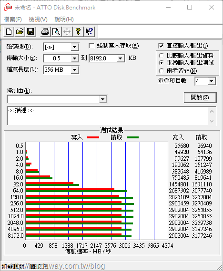This screenshot has height=271, width=223.
Task: Activate context help pointer icon
Action: click(89, 32)
